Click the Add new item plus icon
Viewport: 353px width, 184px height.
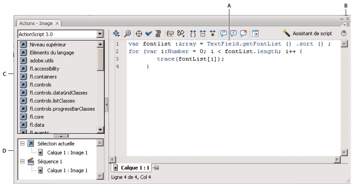116,33
